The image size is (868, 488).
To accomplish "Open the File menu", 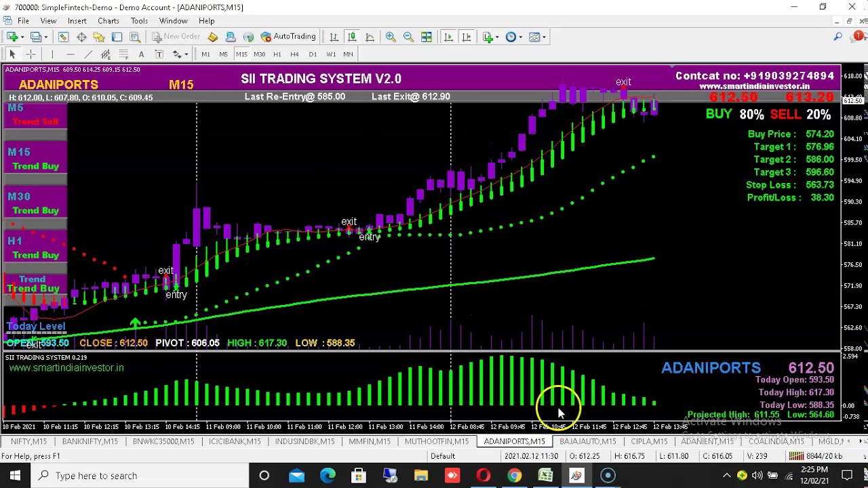I will click(x=23, y=21).
